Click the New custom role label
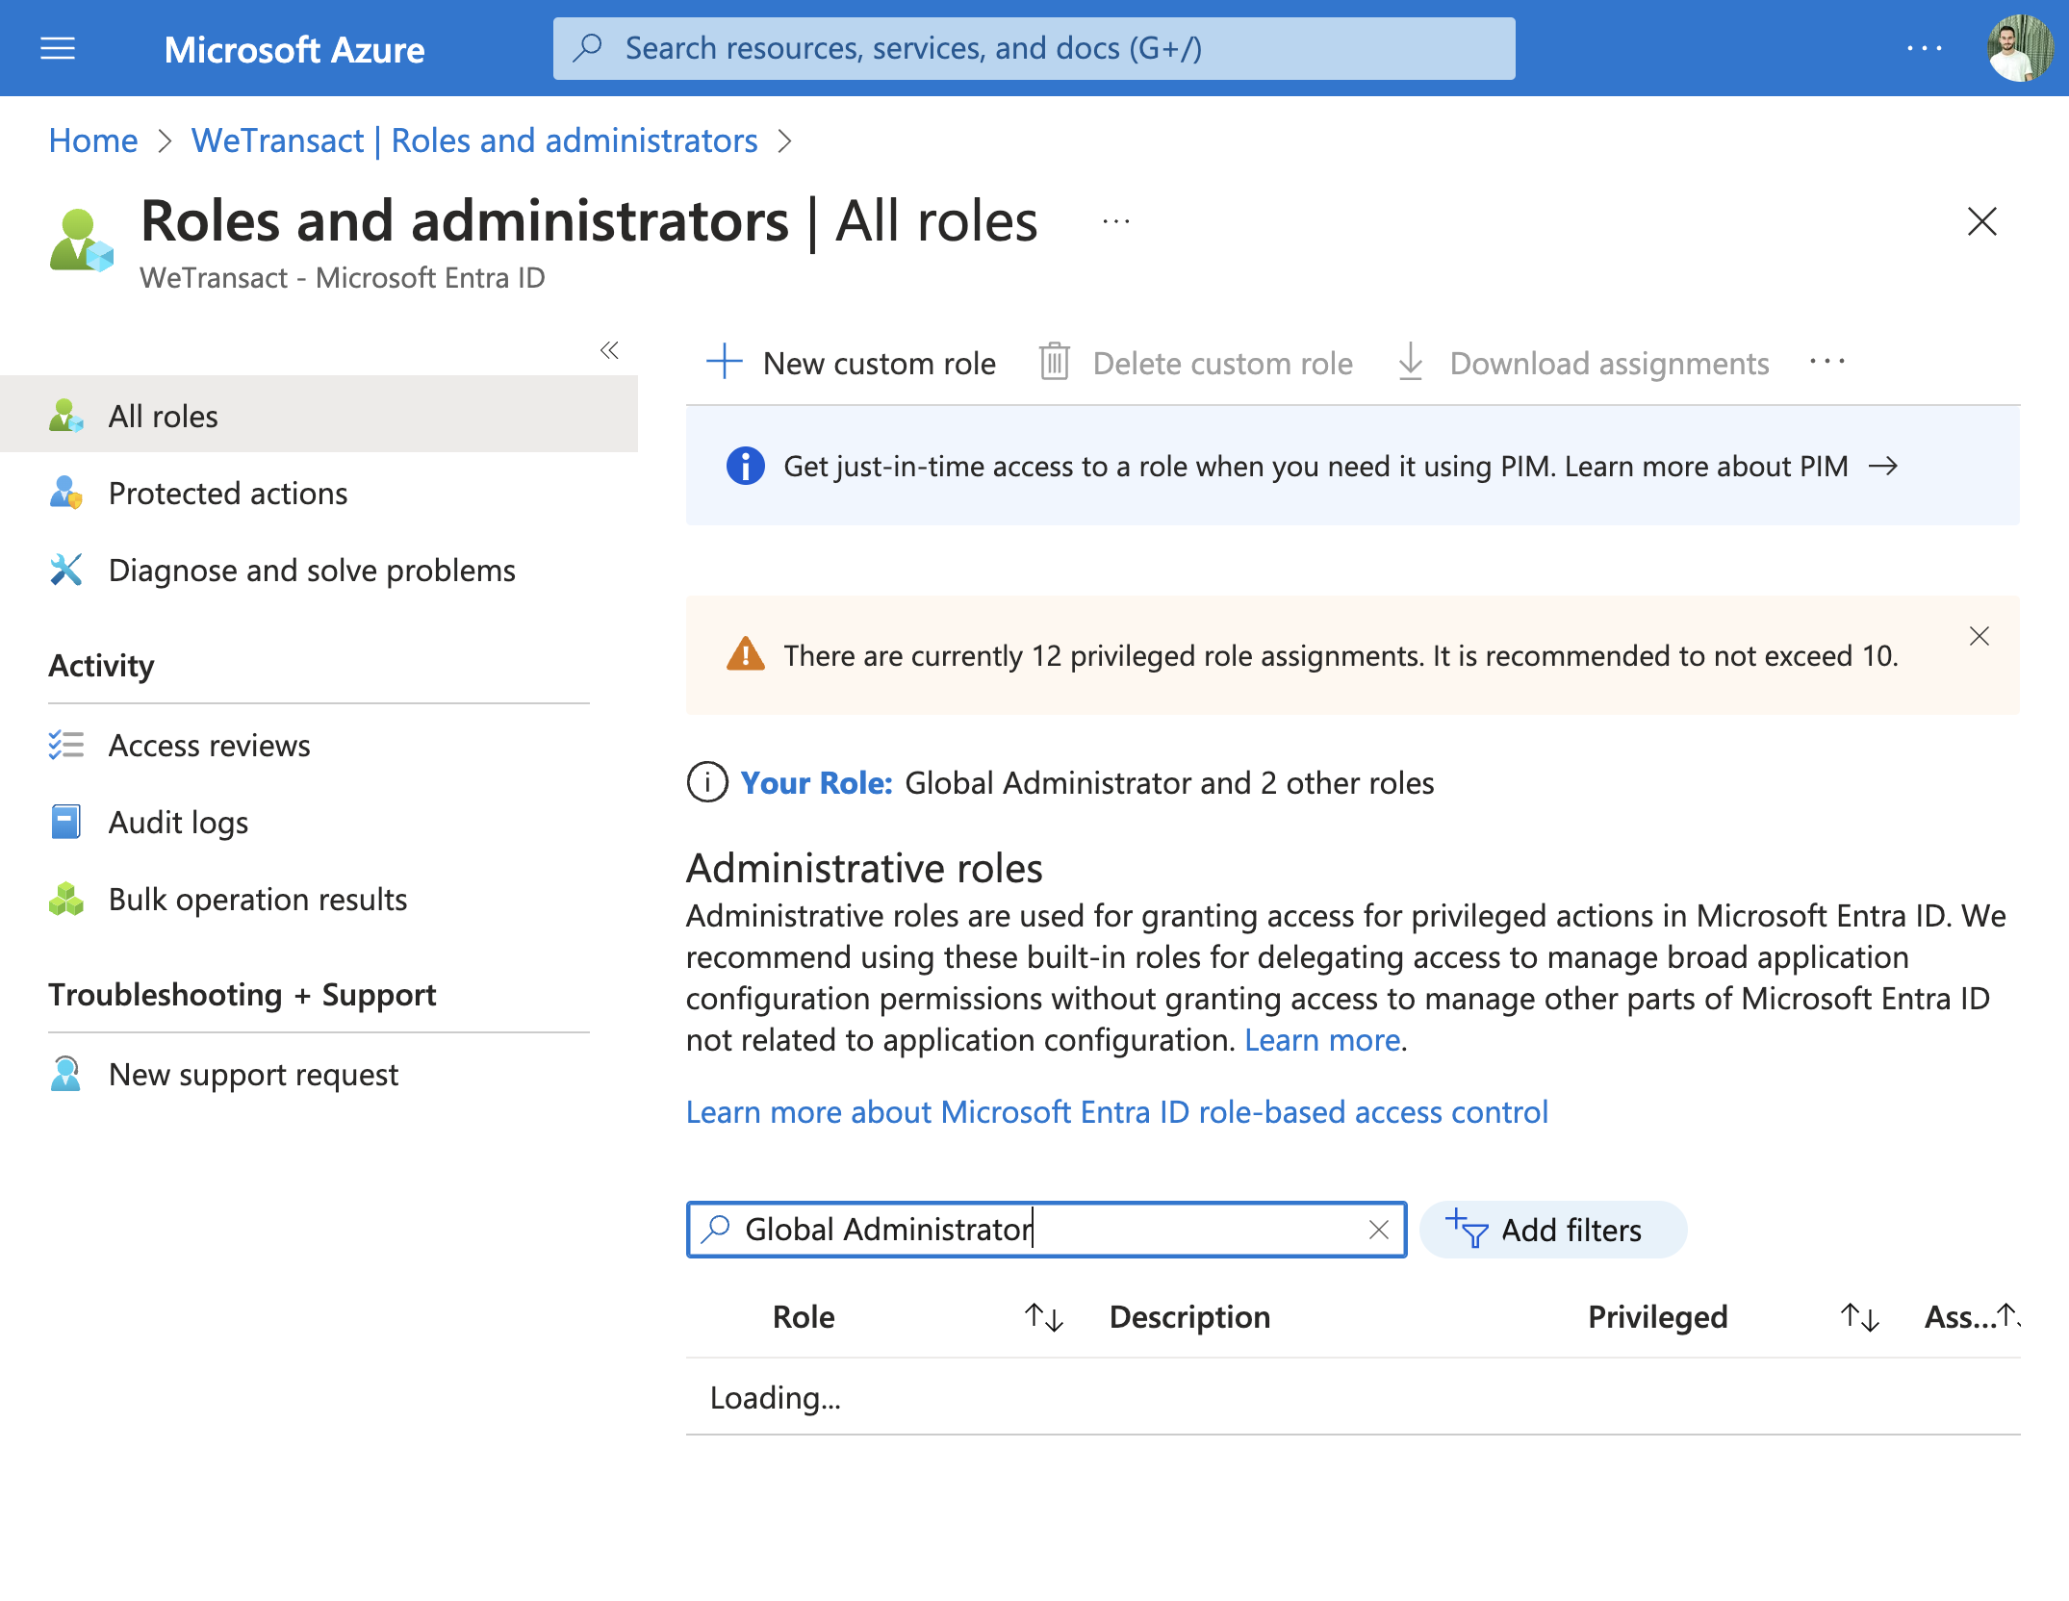Image resolution: width=2069 pixels, height=1601 pixels. pos(880,363)
